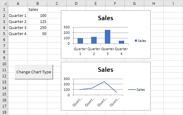
Task: Select the Quarter 1 bar in column chart
Action: coord(80,41)
